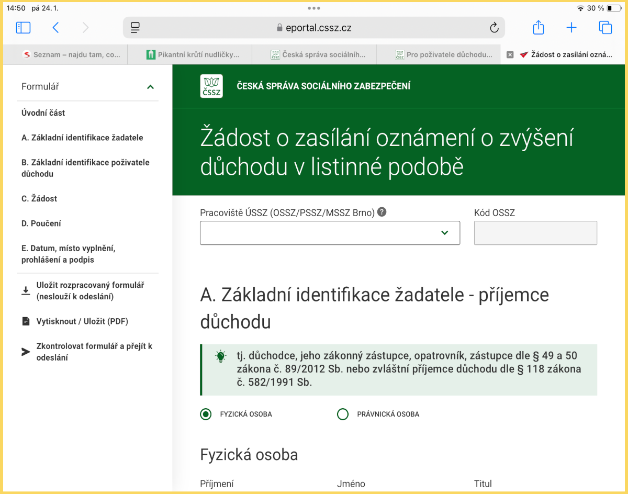
Task: Click Uložit rozpracovaný formulář link
Action: 89,291
